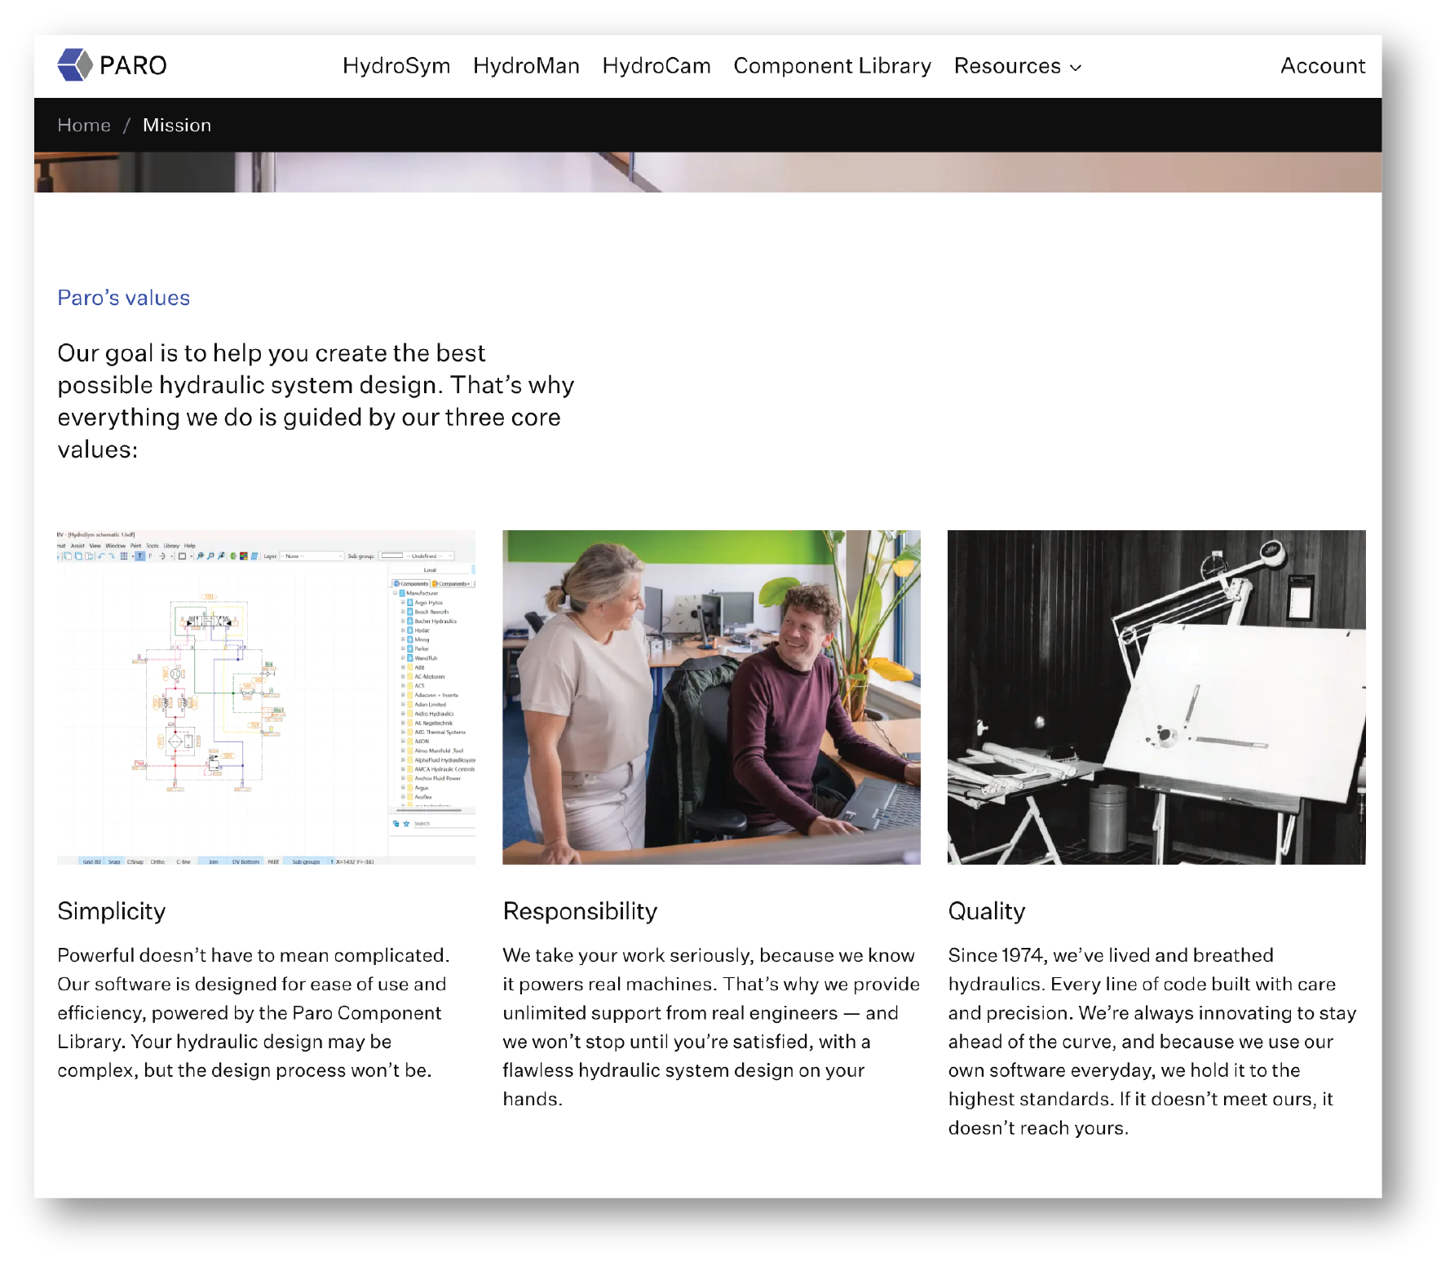Open the HydroMan page
1450x1266 pixels.
[526, 66]
